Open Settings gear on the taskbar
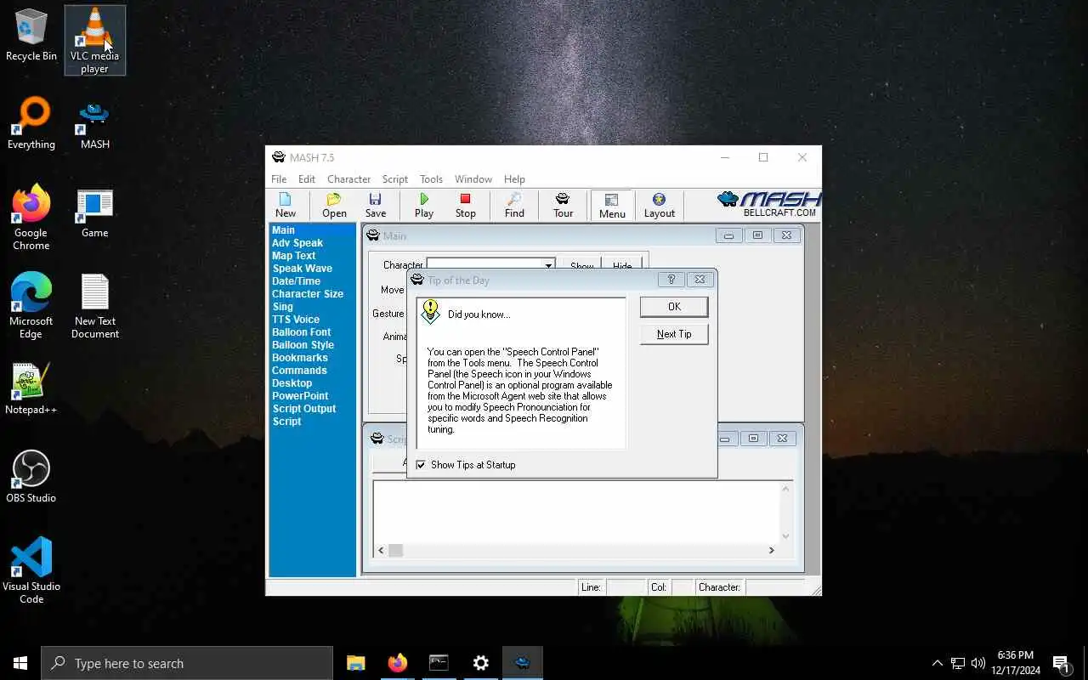Image resolution: width=1088 pixels, height=680 pixels. tap(480, 663)
